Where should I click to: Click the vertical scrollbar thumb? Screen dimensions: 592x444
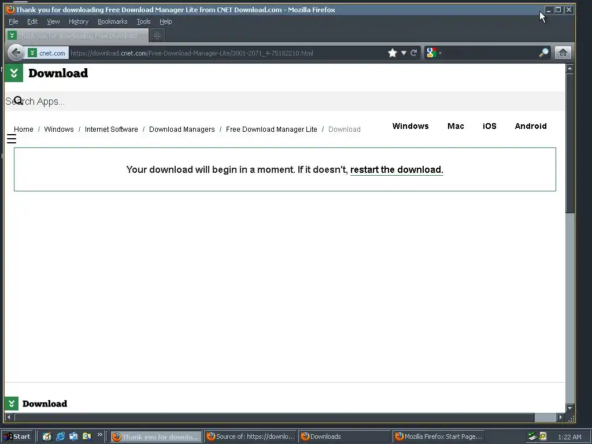[x=569, y=143]
